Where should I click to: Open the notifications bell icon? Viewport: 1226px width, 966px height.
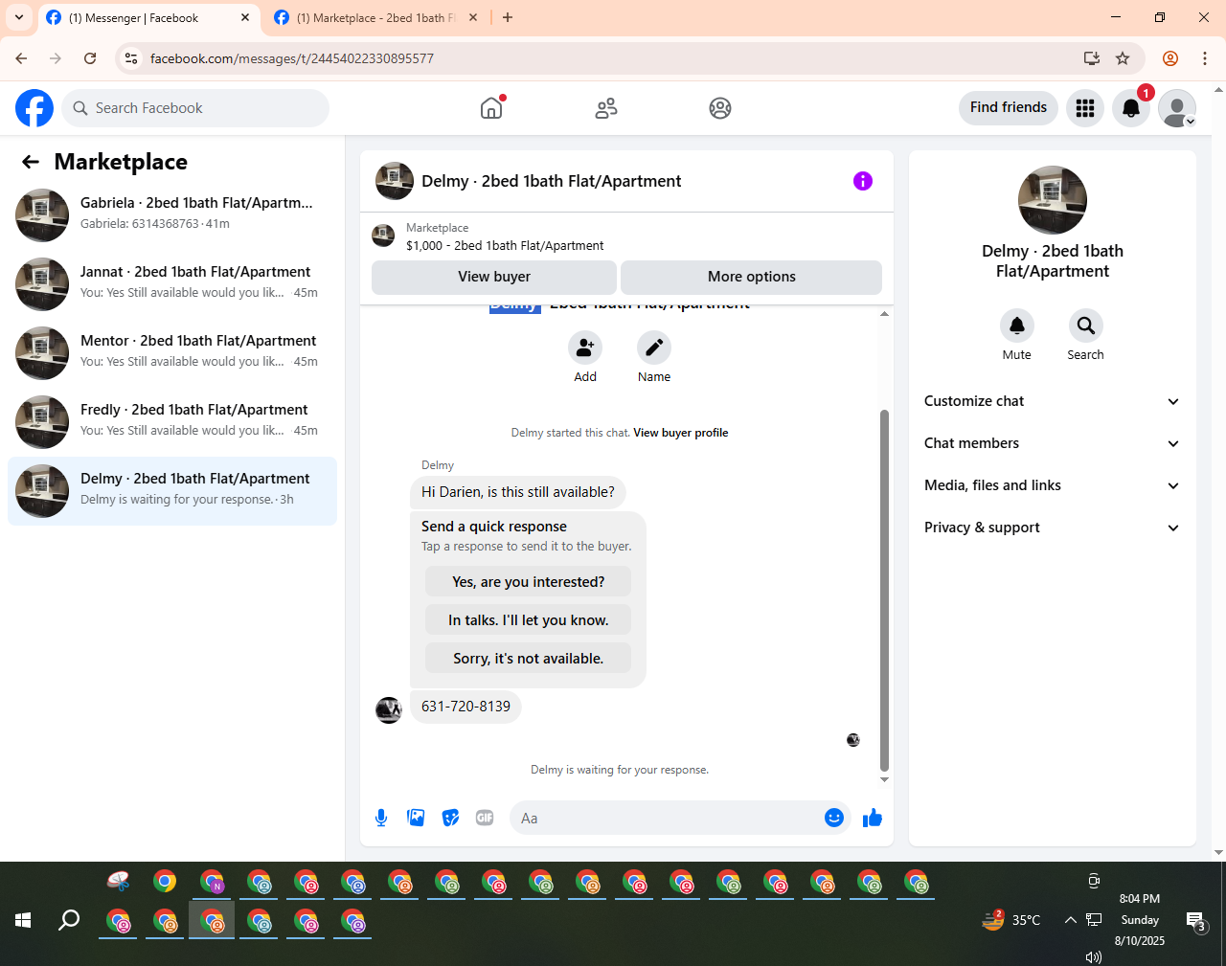[x=1131, y=108]
